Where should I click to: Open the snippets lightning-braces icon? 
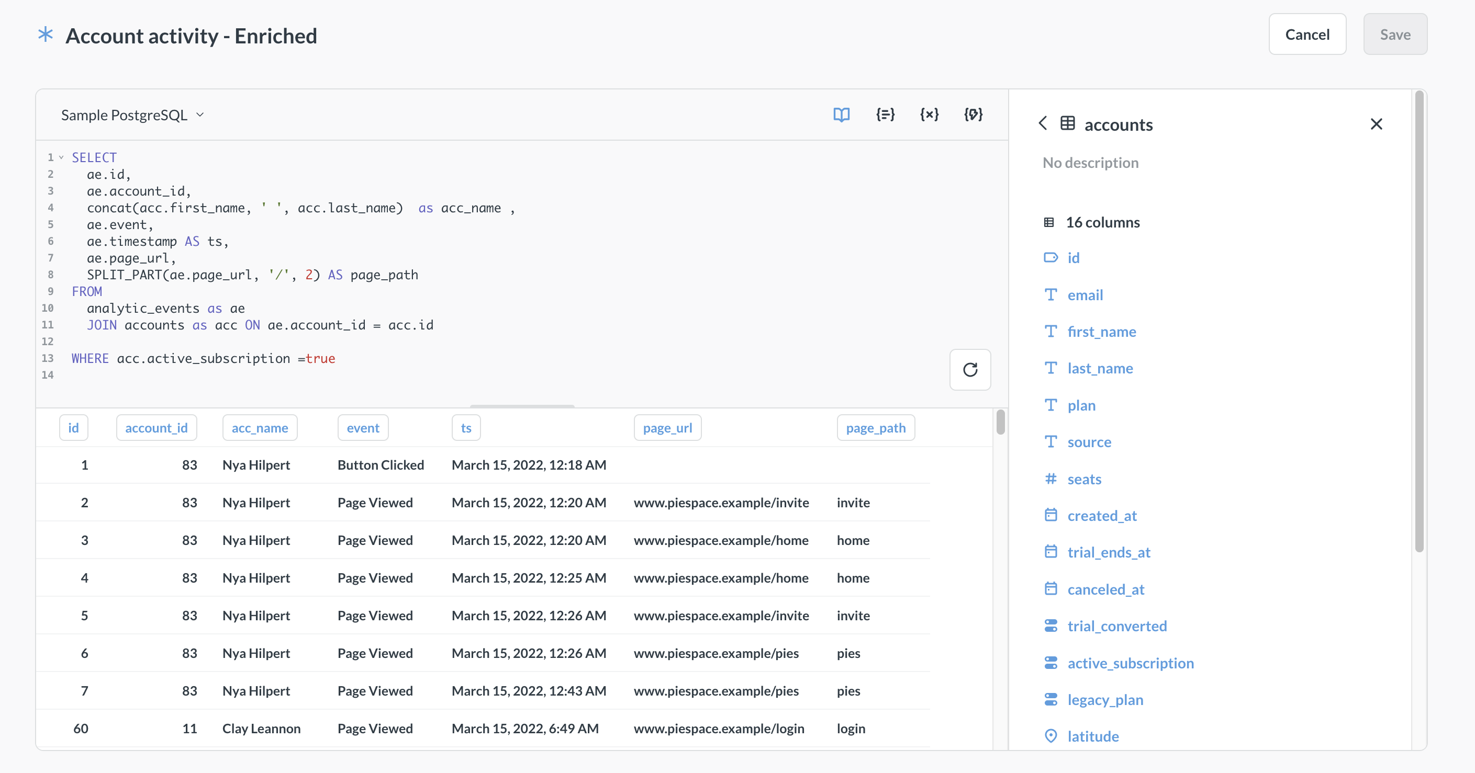974,115
